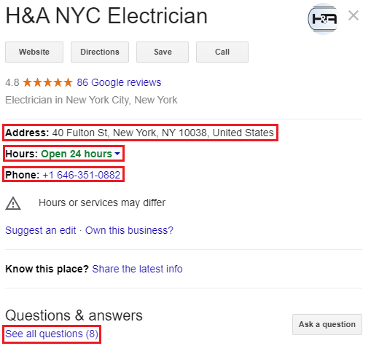Open Share the latest info link

137,269
